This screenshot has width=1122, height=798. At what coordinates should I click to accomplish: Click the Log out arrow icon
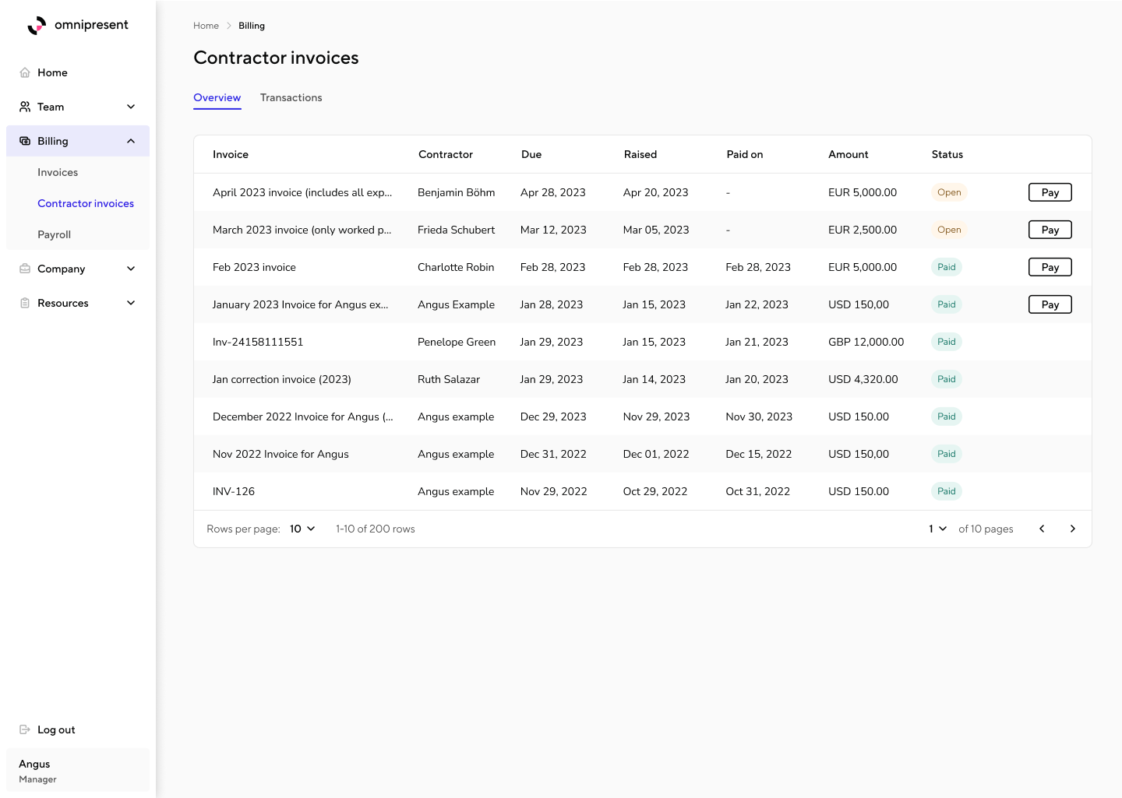25,729
